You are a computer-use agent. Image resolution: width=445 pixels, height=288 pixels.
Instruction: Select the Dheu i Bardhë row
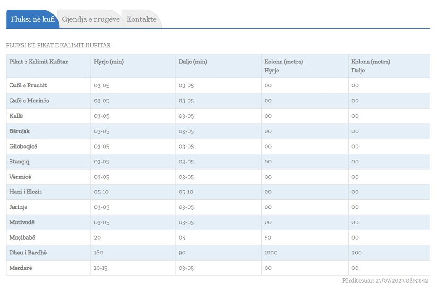[x=28, y=253]
